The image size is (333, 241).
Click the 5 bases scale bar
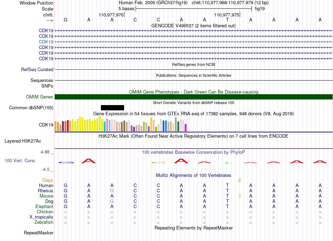click(x=194, y=9)
